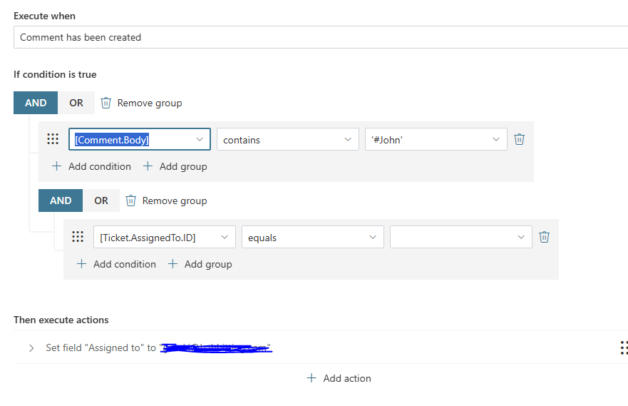Click the trash icon beside Remove group at top
The width and height of the screenshot is (628, 406).
tap(106, 103)
